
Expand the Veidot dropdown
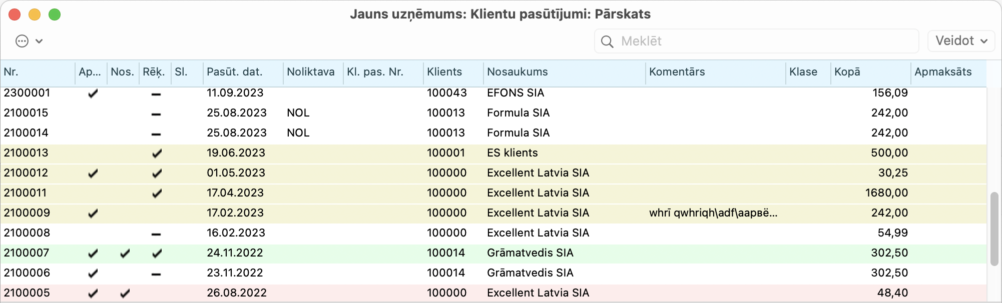961,41
